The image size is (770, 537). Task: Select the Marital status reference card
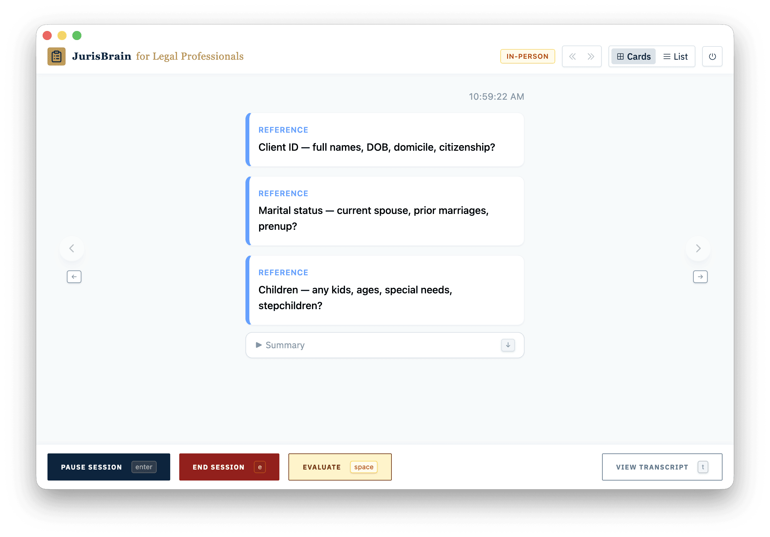click(x=385, y=211)
